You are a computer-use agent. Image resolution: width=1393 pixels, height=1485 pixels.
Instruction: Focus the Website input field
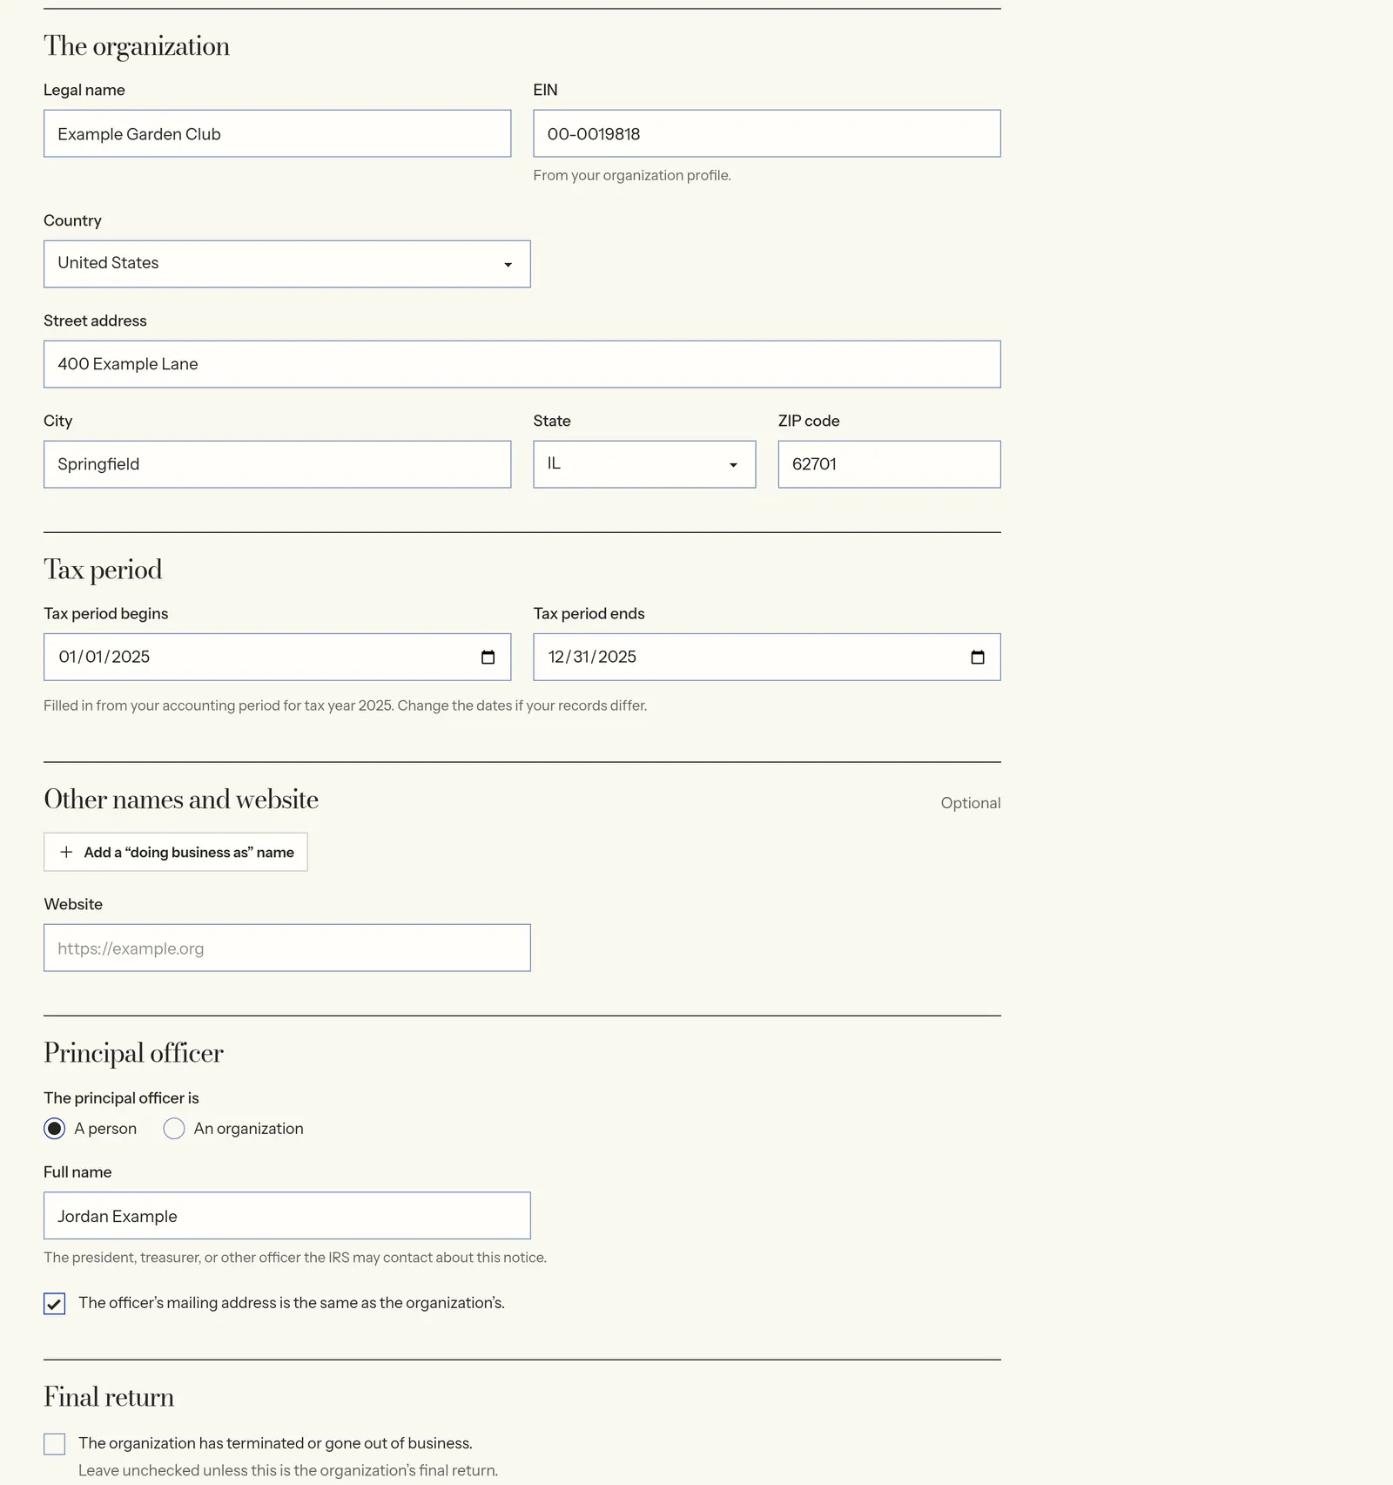click(287, 948)
